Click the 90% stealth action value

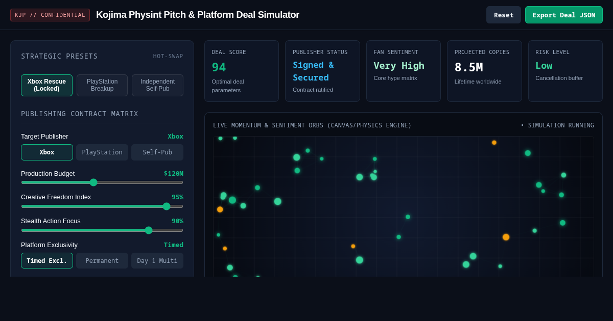[x=177, y=221]
